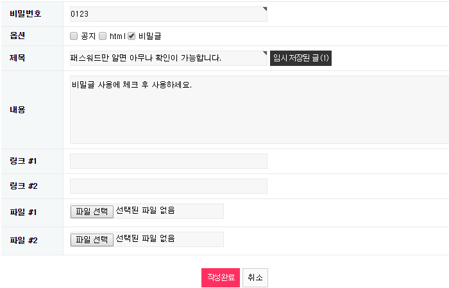
Task: Click 선택된 파일 없음 text in 파일 #2 row
Action: [x=145, y=239]
